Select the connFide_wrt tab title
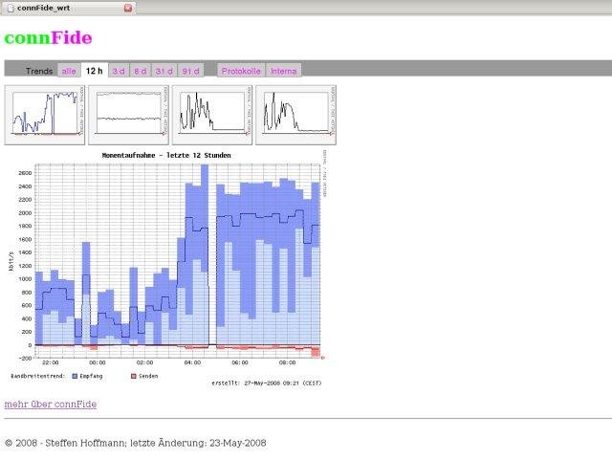 44,8
